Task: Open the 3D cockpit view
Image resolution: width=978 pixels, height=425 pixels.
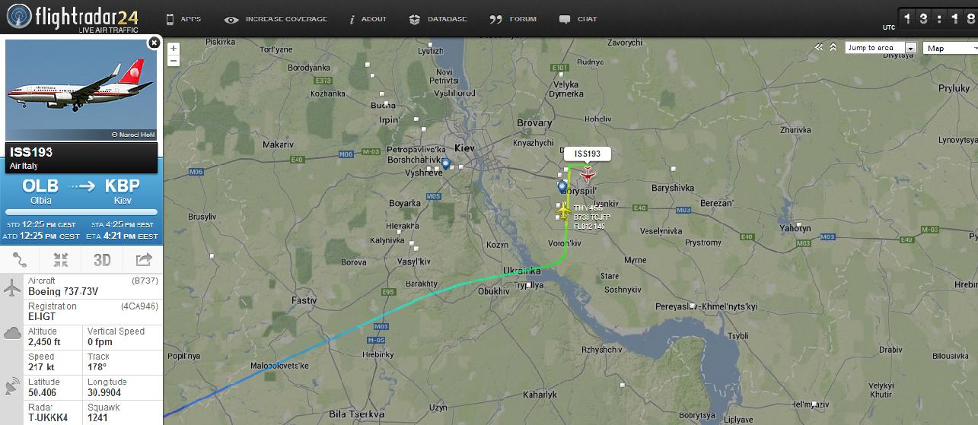Action: pyautogui.click(x=102, y=260)
